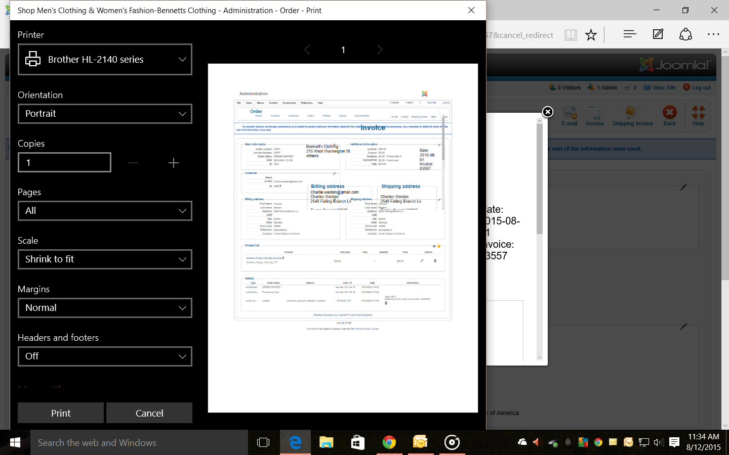Open Task View from the taskbar
The width and height of the screenshot is (729, 455).
tap(263, 442)
